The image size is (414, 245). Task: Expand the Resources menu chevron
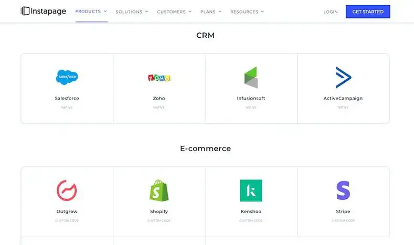[x=262, y=12]
